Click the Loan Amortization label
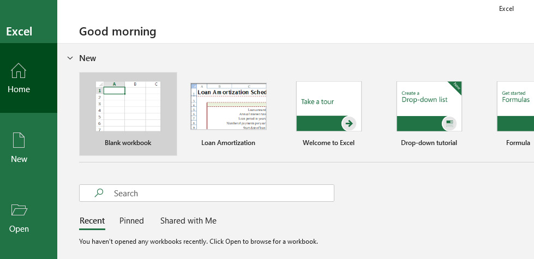 tap(228, 143)
